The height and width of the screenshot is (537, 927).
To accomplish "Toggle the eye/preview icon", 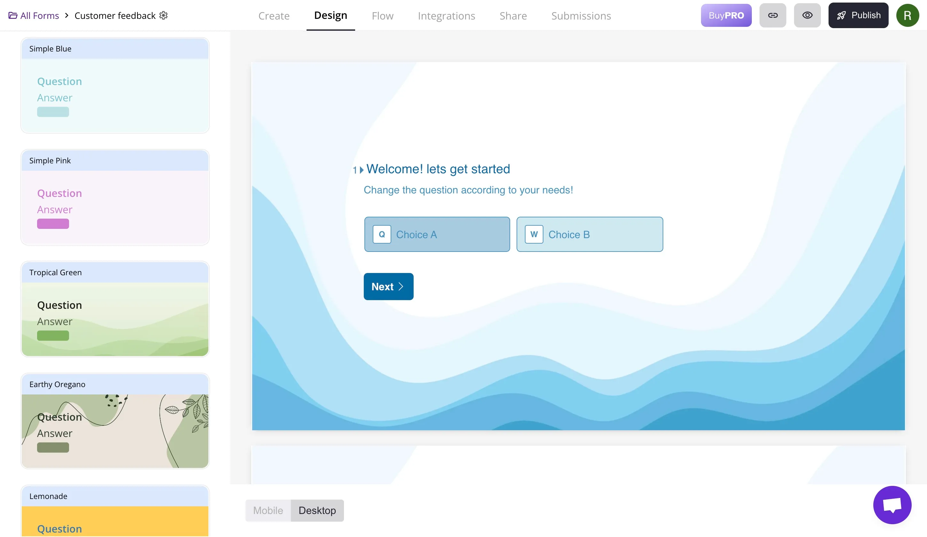I will [807, 15].
